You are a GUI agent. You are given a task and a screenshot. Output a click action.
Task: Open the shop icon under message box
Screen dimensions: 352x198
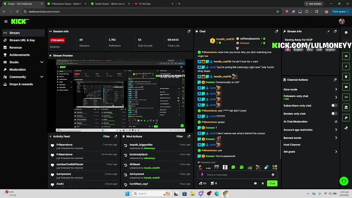pos(212,183)
